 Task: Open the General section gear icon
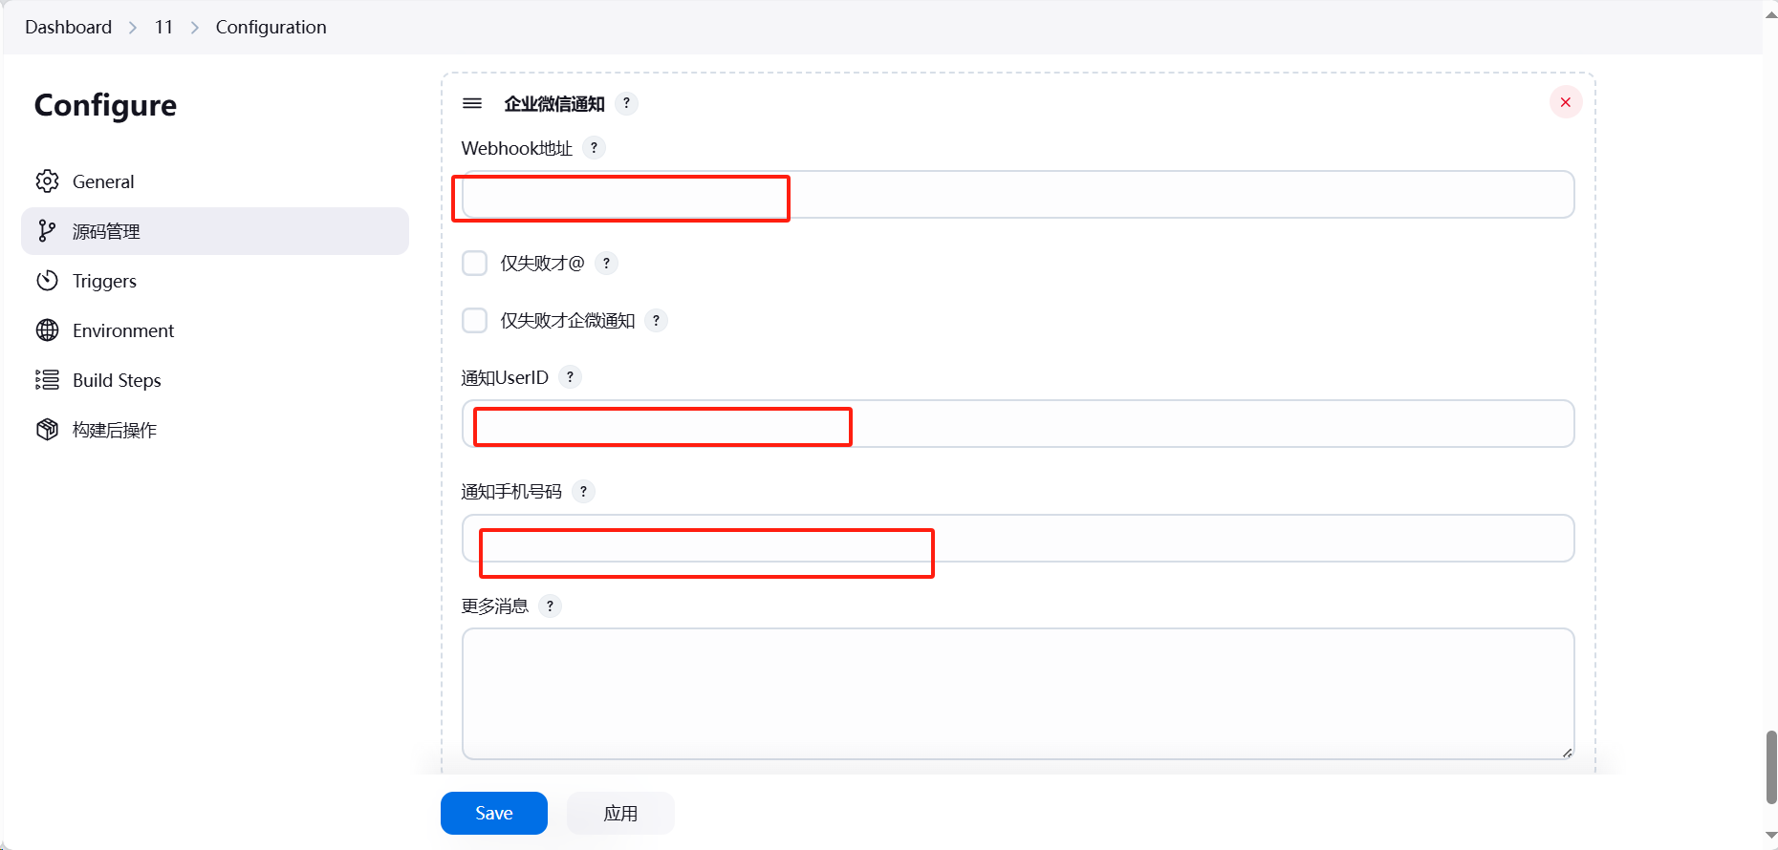pyautogui.click(x=47, y=181)
